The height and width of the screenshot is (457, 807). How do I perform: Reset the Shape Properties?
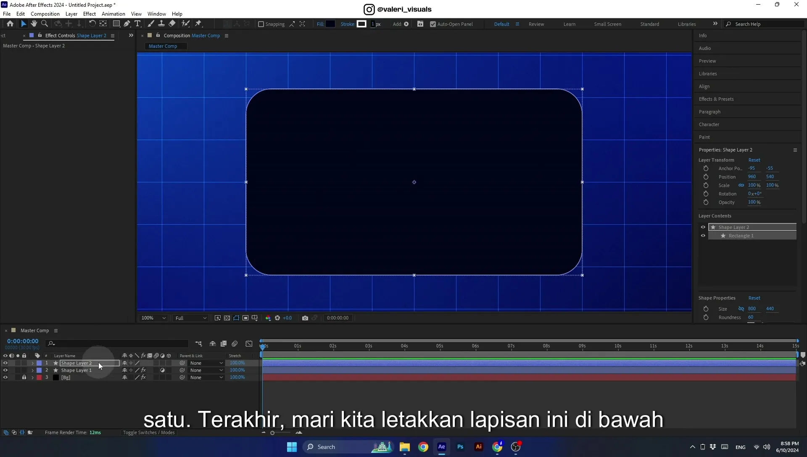[x=754, y=298]
